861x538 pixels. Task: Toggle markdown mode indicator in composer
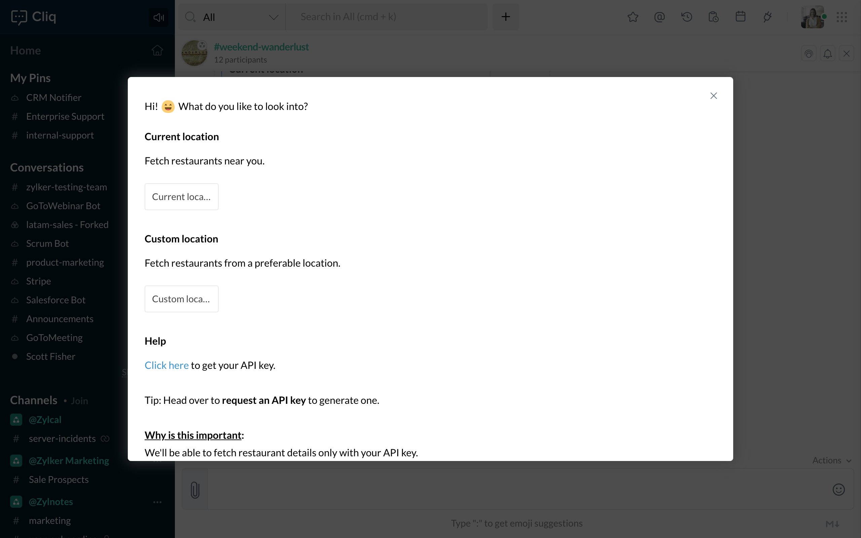[832, 524]
